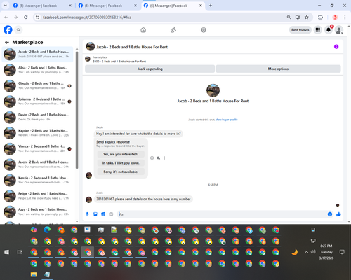This screenshot has height=280, width=351.
Task: Open the Windows Start menu
Action: [x=6, y=252]
